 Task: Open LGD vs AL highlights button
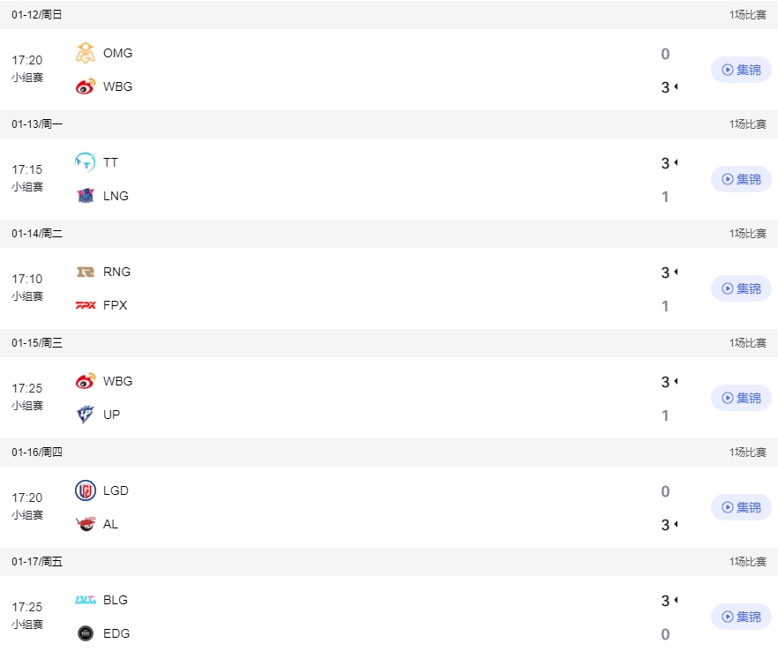(741, 507)
